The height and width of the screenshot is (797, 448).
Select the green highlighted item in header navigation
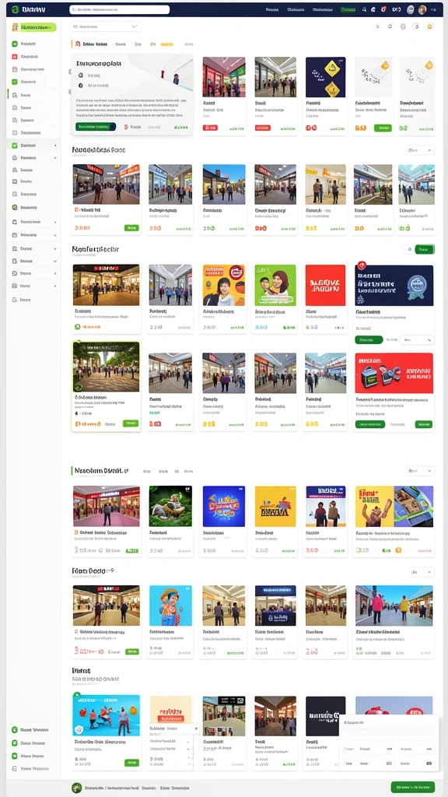pyautogui.click(x=348, y=9)
